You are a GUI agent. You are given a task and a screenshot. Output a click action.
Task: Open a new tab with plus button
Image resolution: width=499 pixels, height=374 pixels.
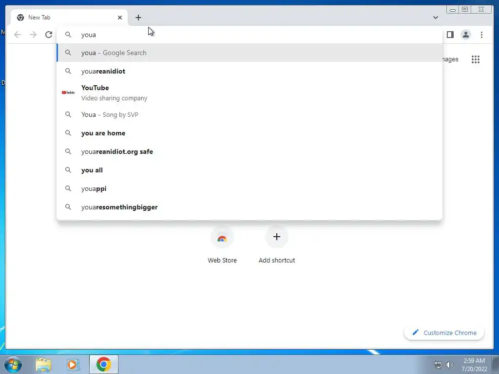click(138, 18)
